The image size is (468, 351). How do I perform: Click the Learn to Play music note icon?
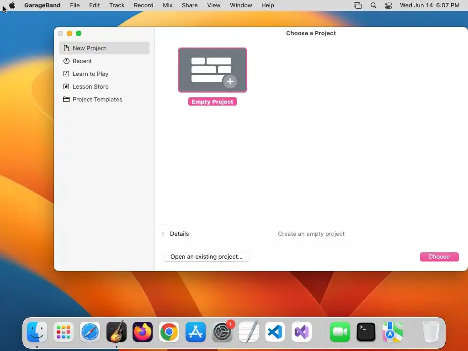[66, 74]
